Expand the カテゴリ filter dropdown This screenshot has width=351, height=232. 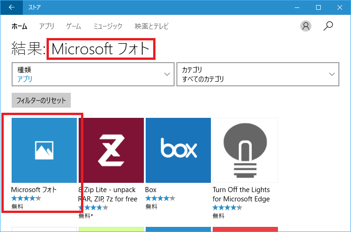(x=258, y=74)
